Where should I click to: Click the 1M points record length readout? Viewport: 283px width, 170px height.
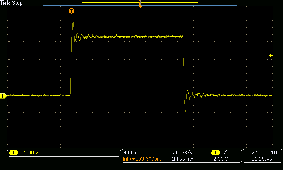pos(182,159)
